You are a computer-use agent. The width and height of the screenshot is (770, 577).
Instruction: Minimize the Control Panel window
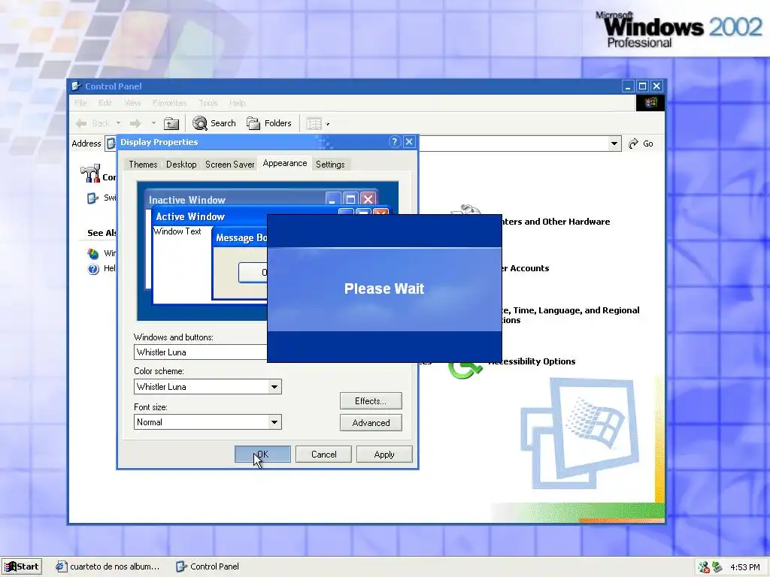628,86
